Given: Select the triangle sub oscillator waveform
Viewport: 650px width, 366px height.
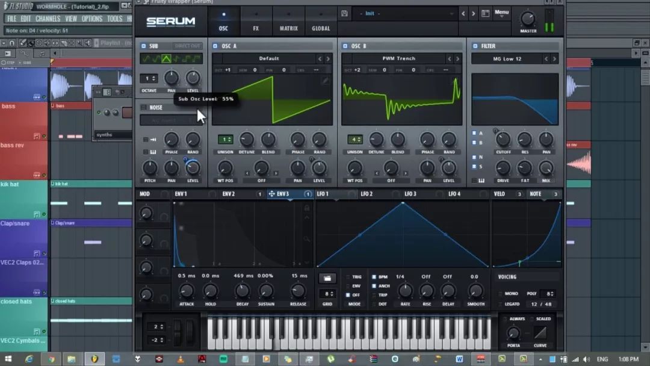Looking at the screenshot, I should tap(166, 58).
